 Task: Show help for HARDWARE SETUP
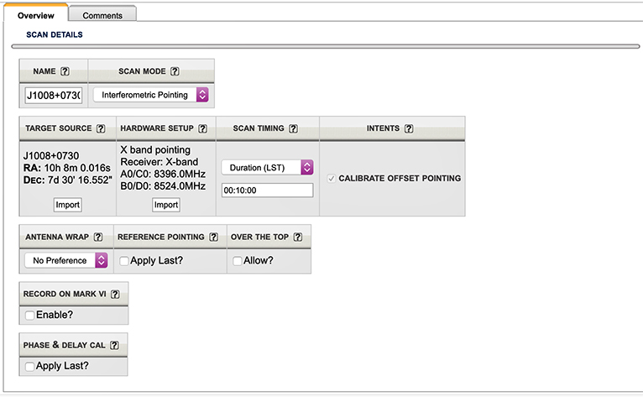(203, 128)
